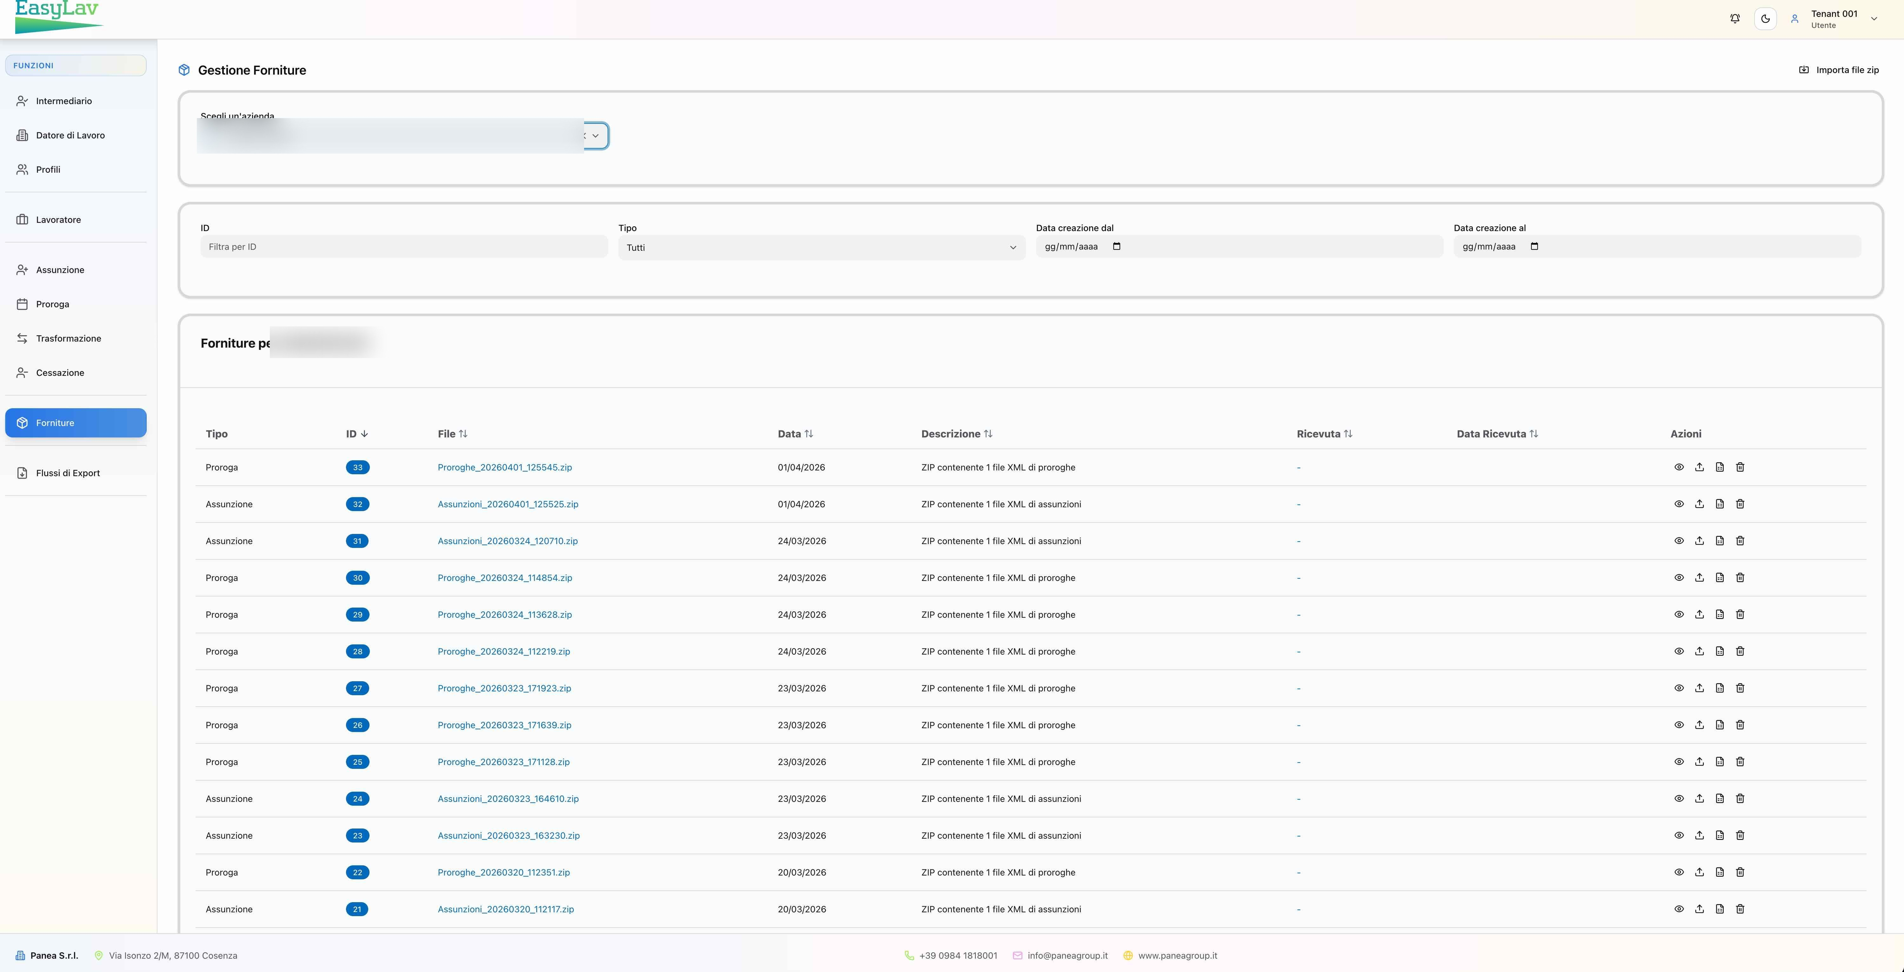Upload icon for fornitura ID 22
The width and height of the screenshot is (1904, 972).
pos(1699,873)
